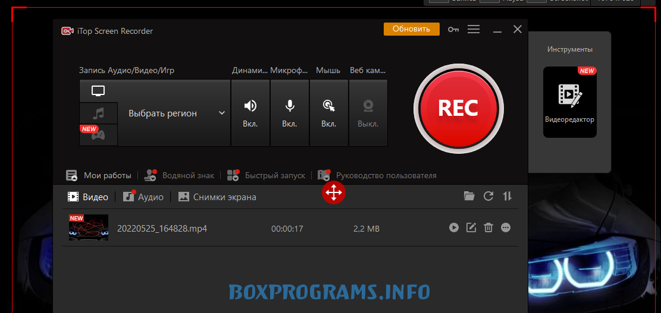
Task: Toggle mouse cursor effects Вкл.
Action: click(x=329, y=113)
